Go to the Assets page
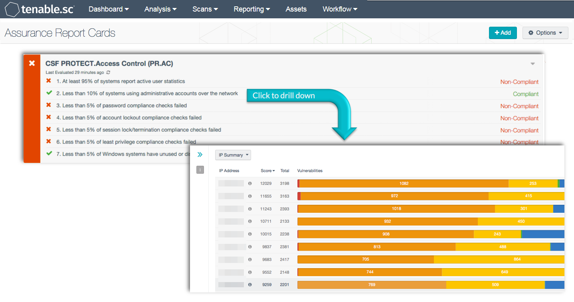This screenshot has width=574, height=302. [x=296, y=9]
